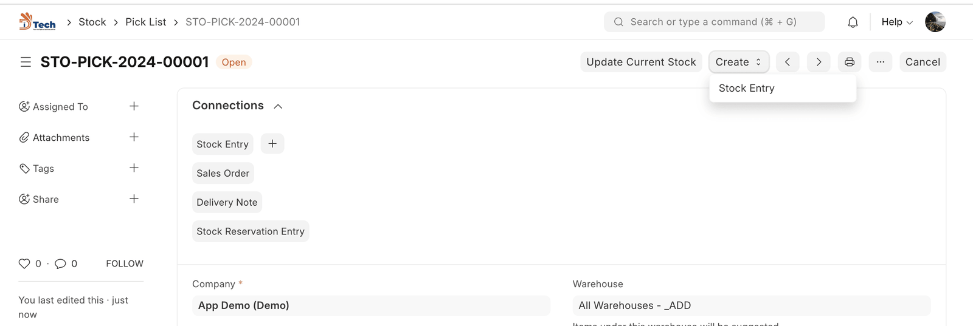Focus the search command bar
Image resolution: width=973 pixels, height=326 pixels.
tap(714, 22)
